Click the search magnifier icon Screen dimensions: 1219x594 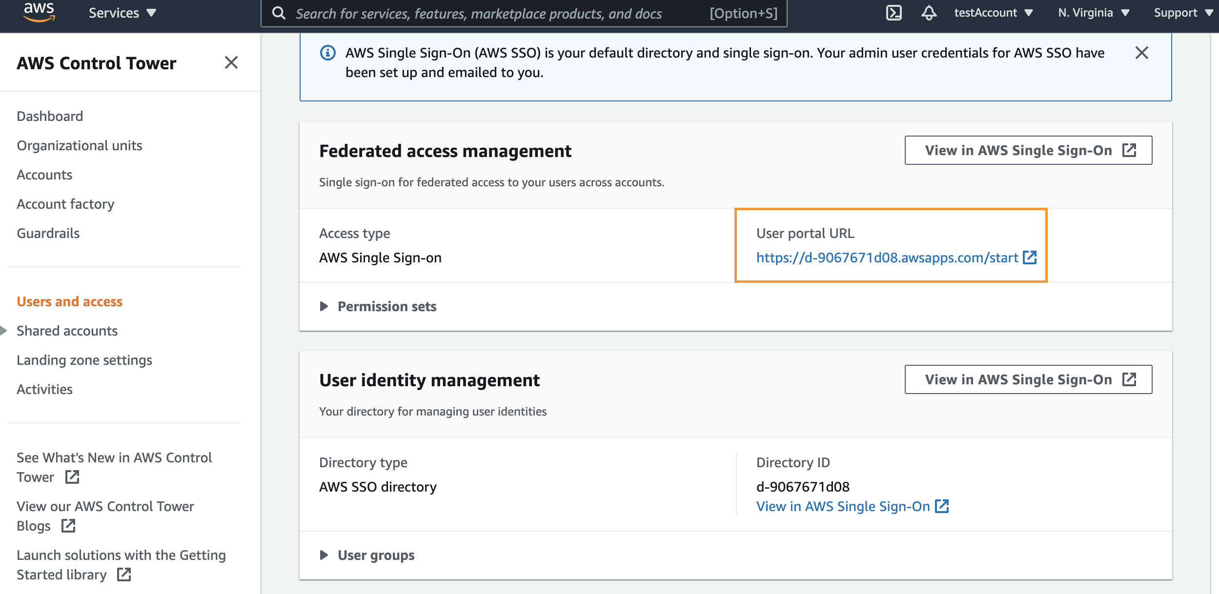tap(279, 13)
